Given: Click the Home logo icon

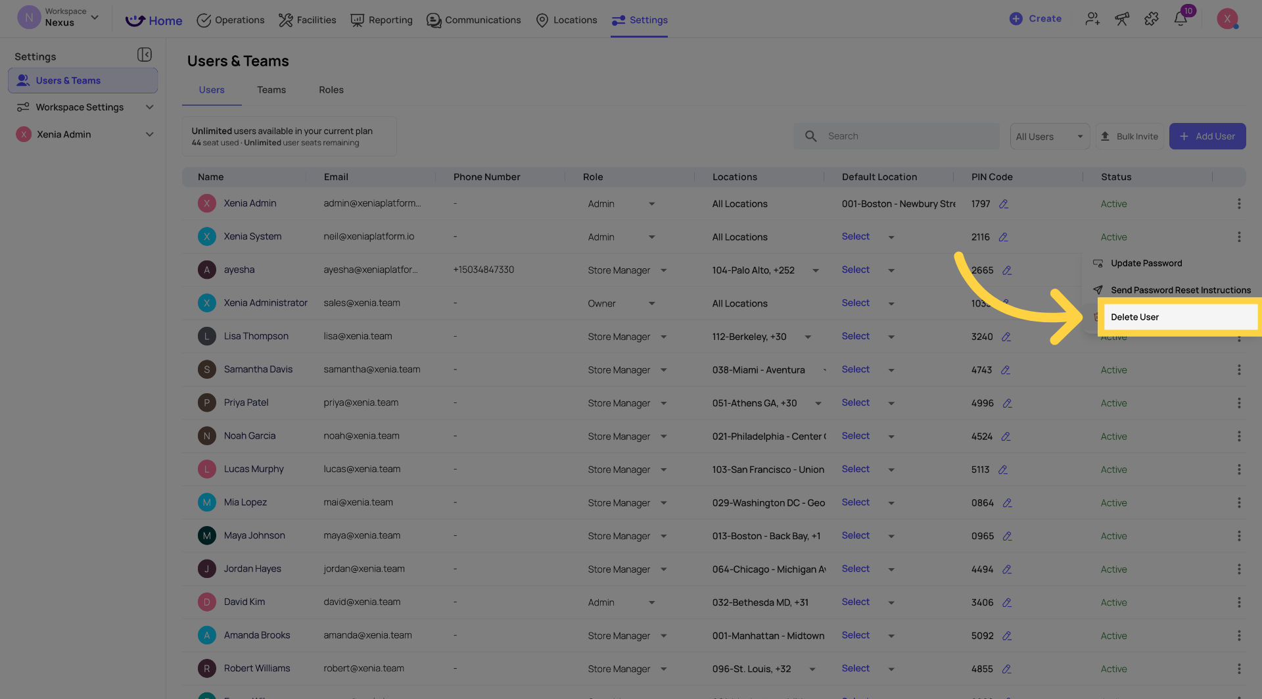Looking at the screenshot, I should [135, 20].
